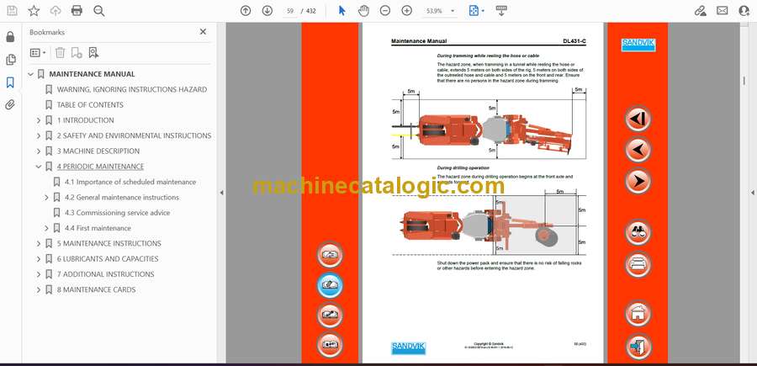Open the security lock panel
This screenshot has width=757, height=366.
pos(10,37)
